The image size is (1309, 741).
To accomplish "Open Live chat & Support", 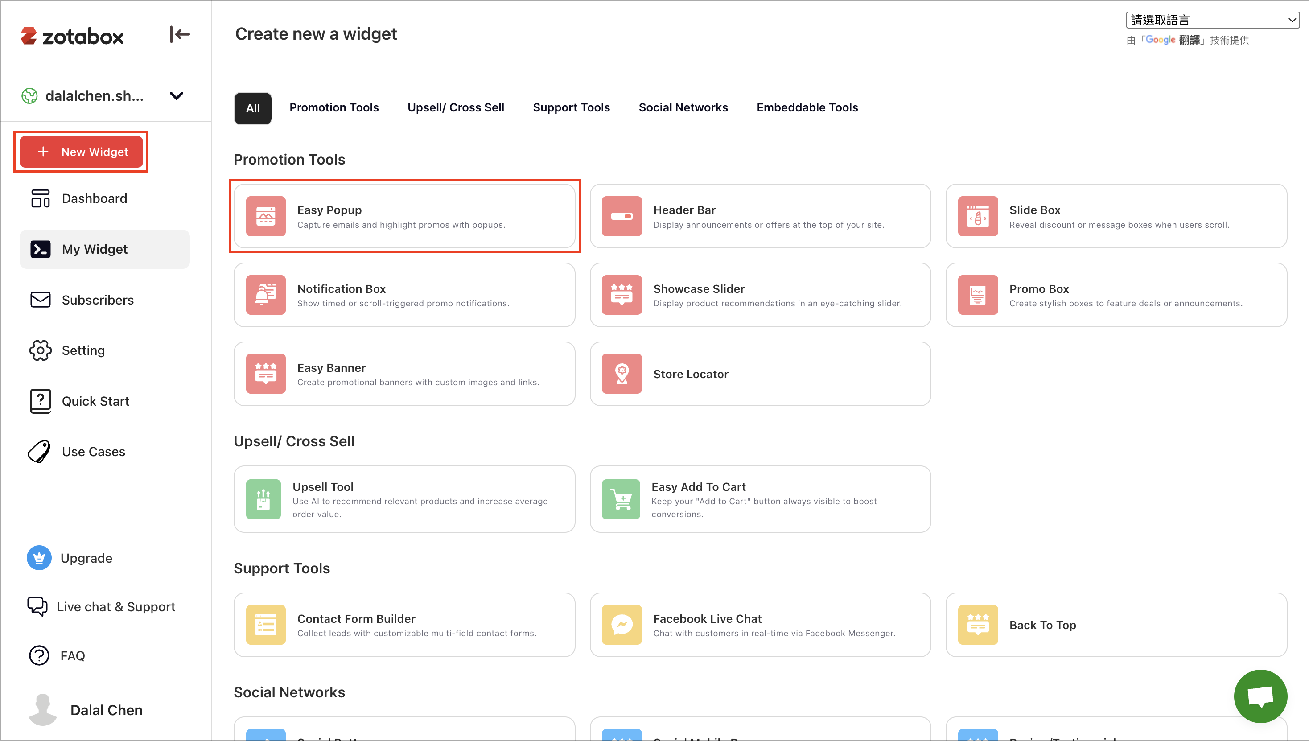I will [116, 607].
